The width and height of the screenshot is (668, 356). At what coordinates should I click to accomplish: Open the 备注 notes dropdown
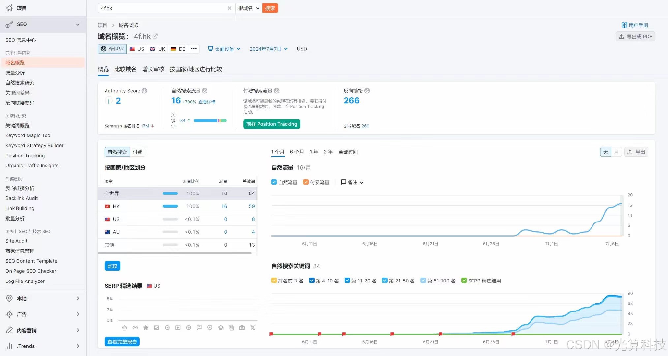pos(352,182)
